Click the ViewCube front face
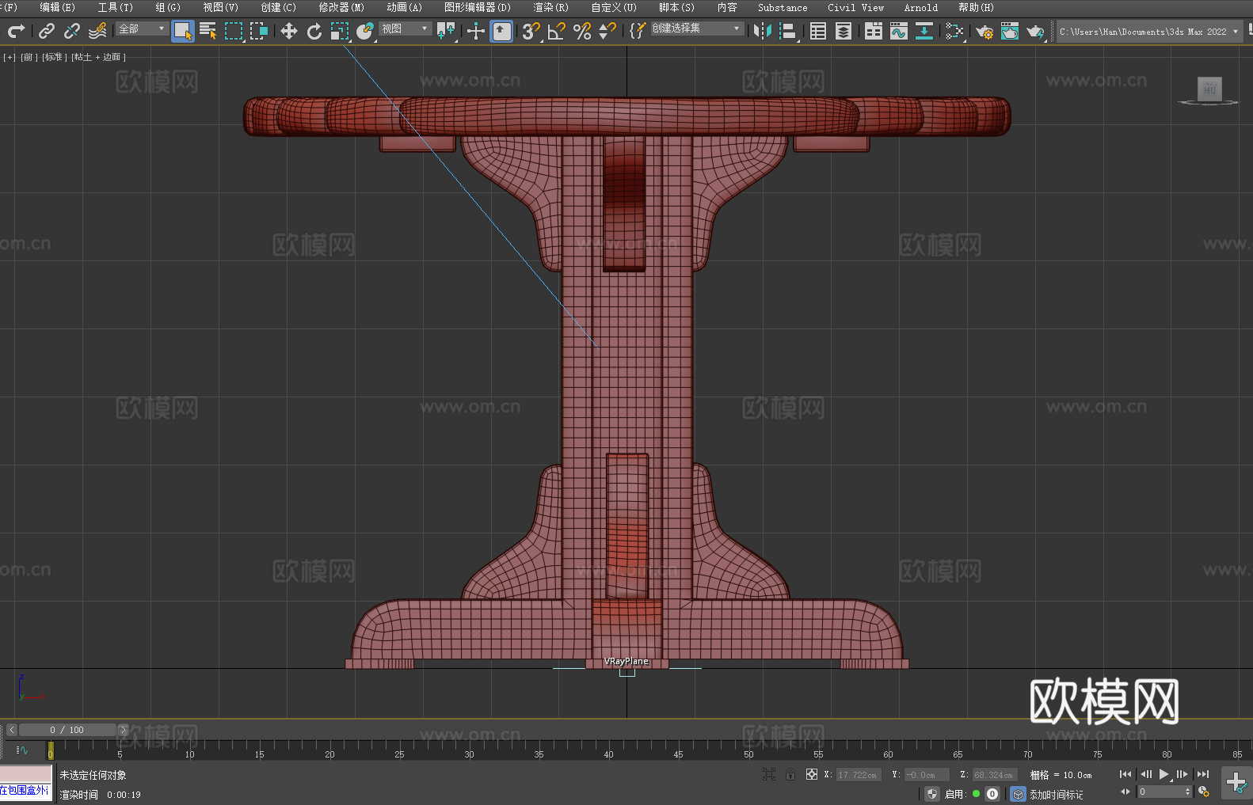1253x805 pixels. [1209, 88]
